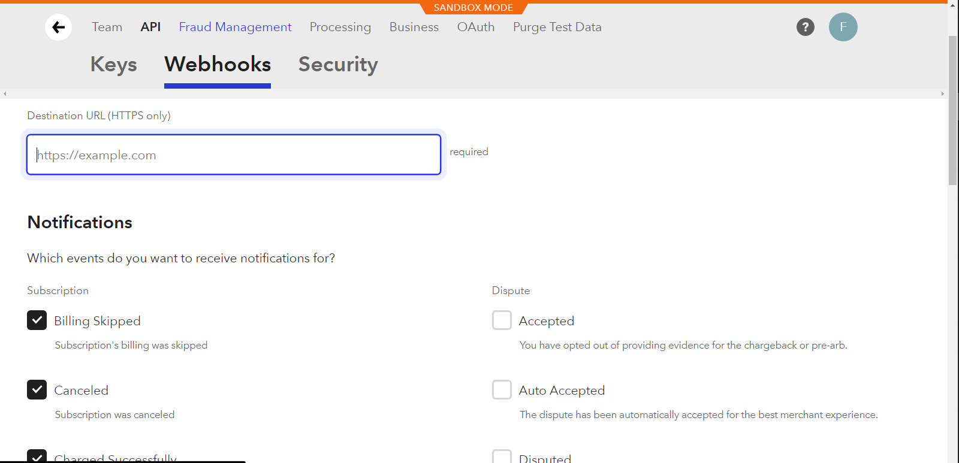Uncheck the Billing Skipped checkbox

(37, 320)
